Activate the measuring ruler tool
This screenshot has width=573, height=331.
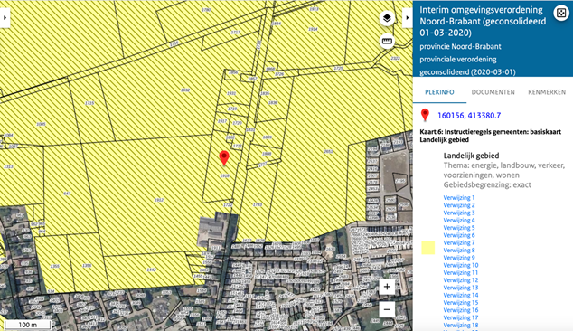(x=387, y=41)
